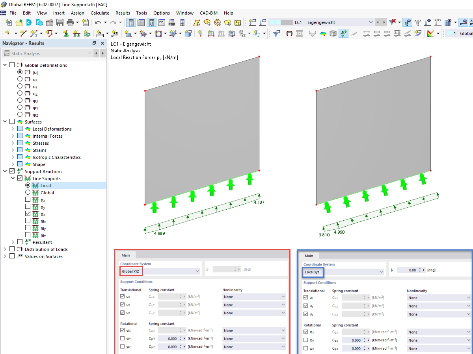Open the console icon in toolbar
Image resolution: width=473 pixels, height=354 pixels.
pos(162,22)
